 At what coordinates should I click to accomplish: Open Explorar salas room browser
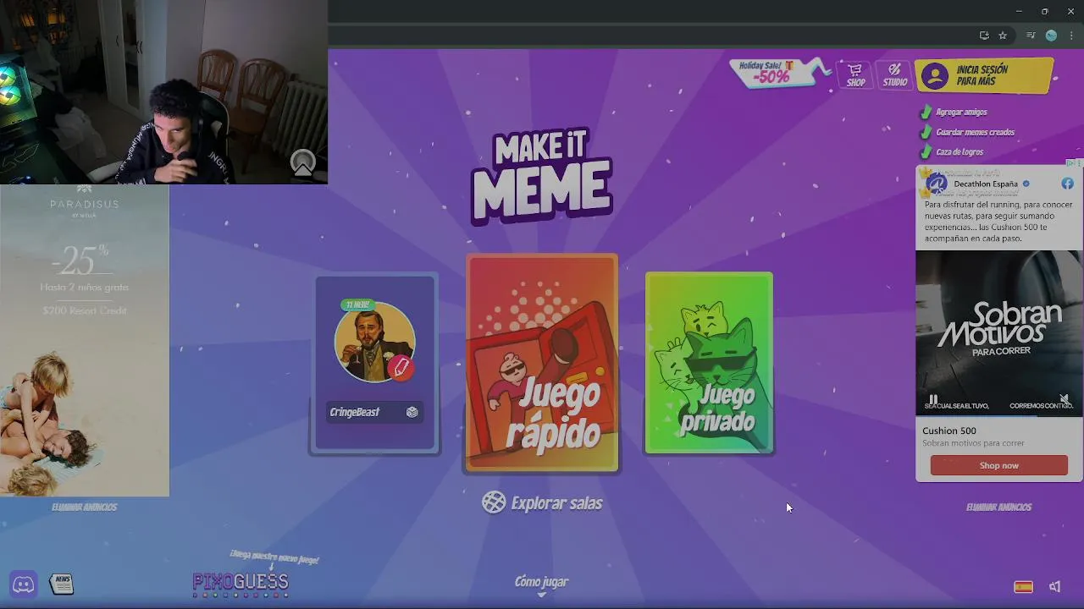point(542,502)
